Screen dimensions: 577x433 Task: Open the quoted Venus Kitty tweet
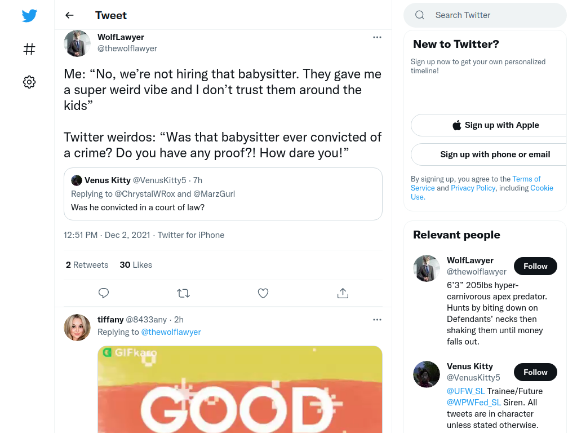(223, 194)
